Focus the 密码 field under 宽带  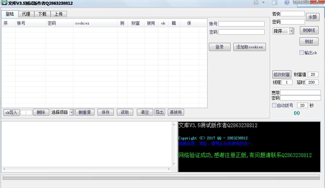301,98
